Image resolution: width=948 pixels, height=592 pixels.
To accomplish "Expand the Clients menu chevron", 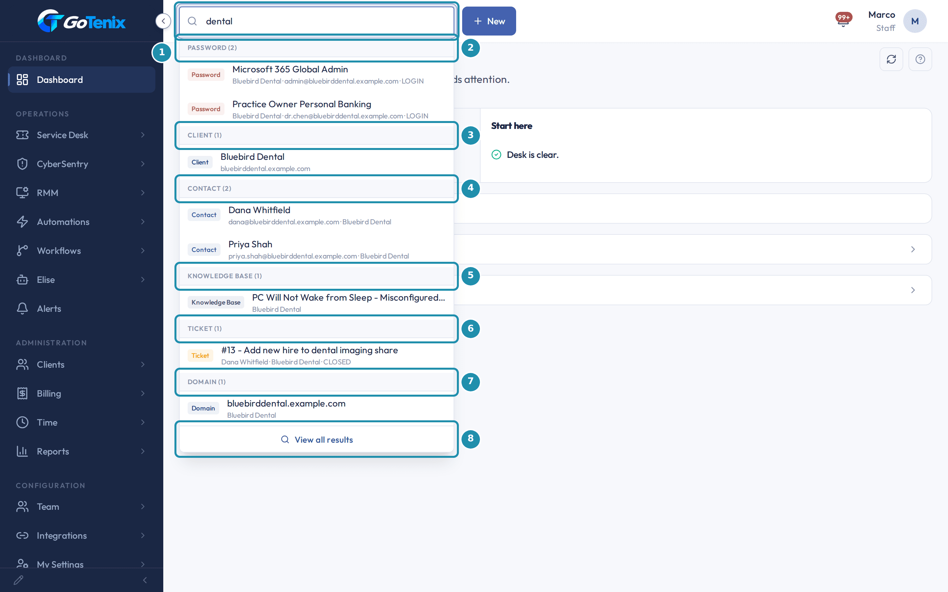I will [143, 364].
